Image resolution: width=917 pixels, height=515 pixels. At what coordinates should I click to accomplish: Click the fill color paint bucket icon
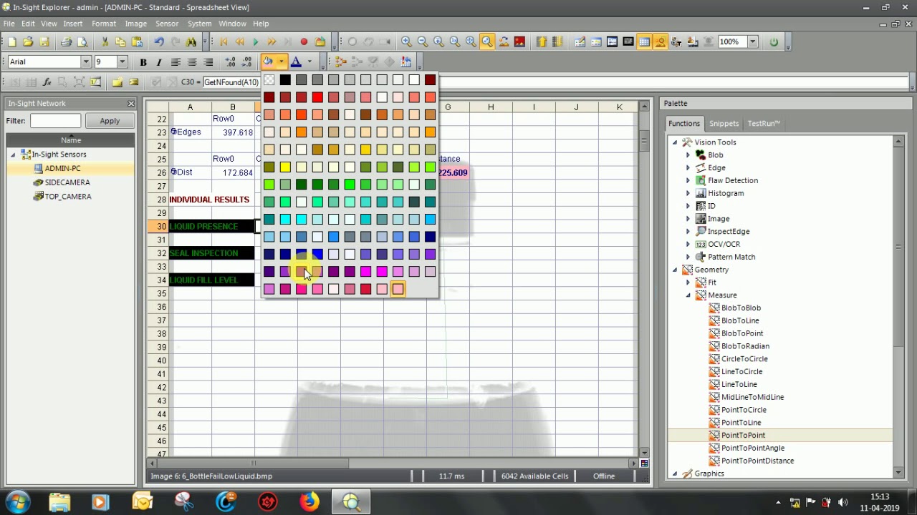coord(268,62)
